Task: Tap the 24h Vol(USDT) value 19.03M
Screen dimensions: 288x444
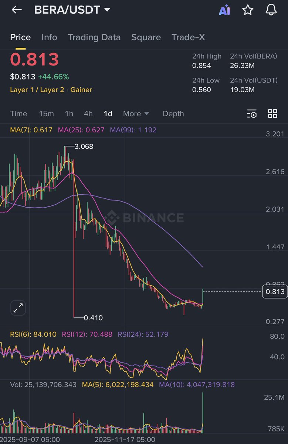Action: click(242, 90)
